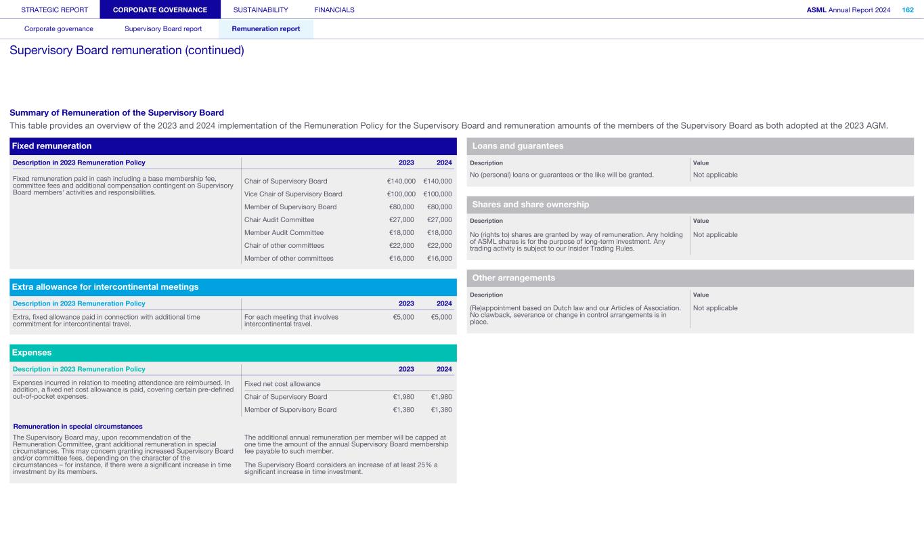Screen dimensions: 924x535
Task: Click the ASML Annual Report 2024 title
Action: 848,9
